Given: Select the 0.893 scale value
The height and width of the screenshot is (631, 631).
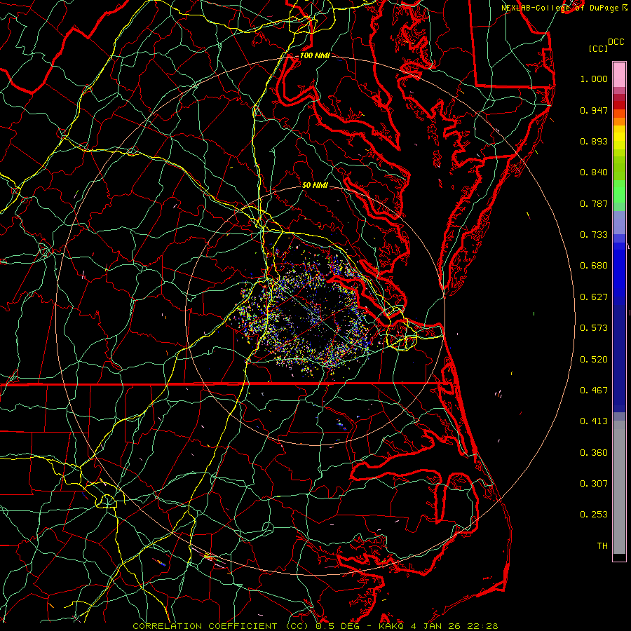Looking at the screenshot, I should click(x=594, y=141).
